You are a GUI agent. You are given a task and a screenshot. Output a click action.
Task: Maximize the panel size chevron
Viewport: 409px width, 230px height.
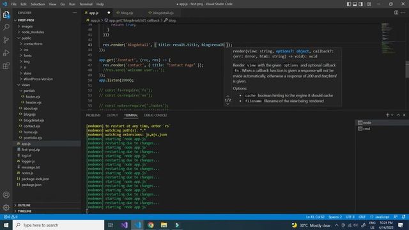398,115
